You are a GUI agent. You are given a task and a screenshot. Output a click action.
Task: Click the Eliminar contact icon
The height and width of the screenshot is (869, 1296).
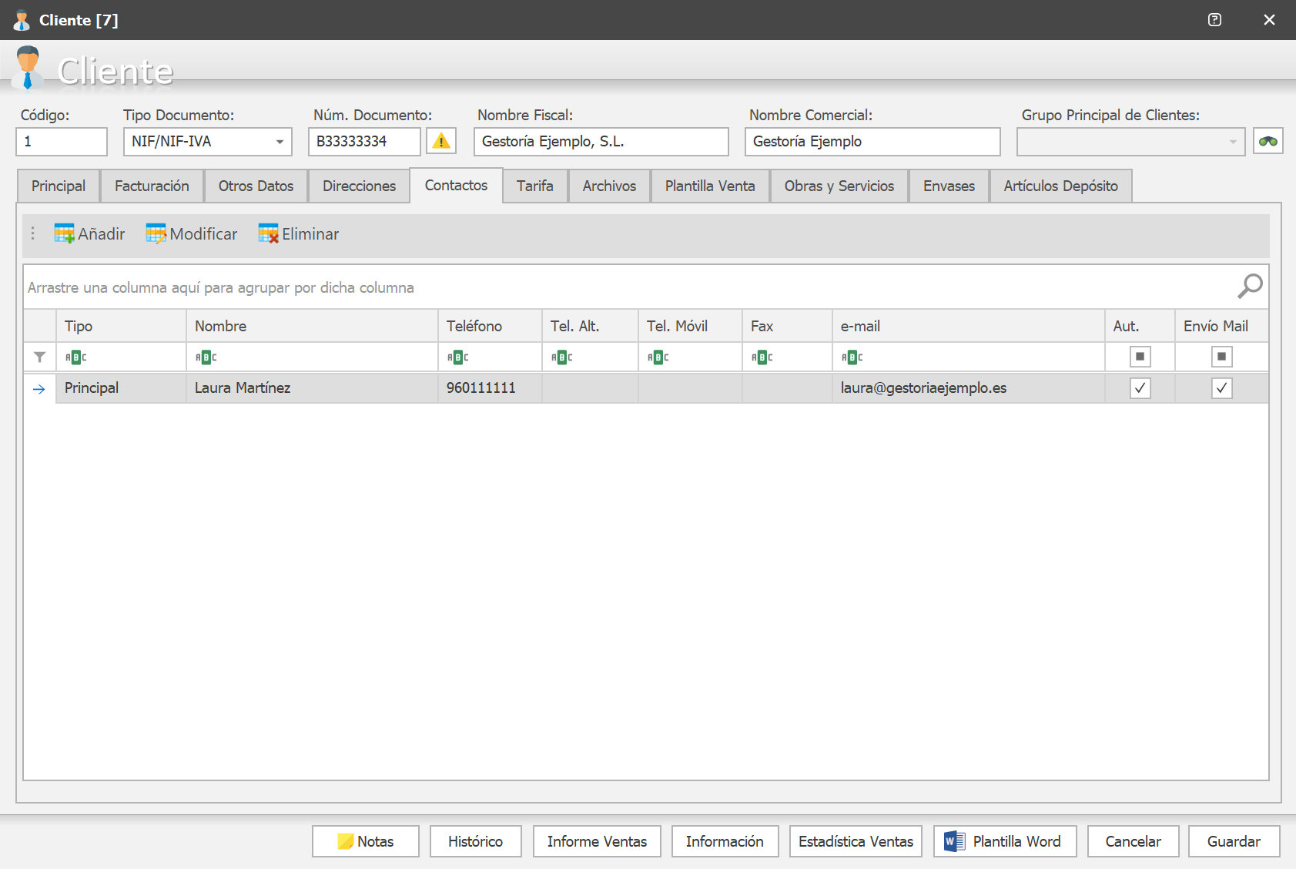(268, 233)
